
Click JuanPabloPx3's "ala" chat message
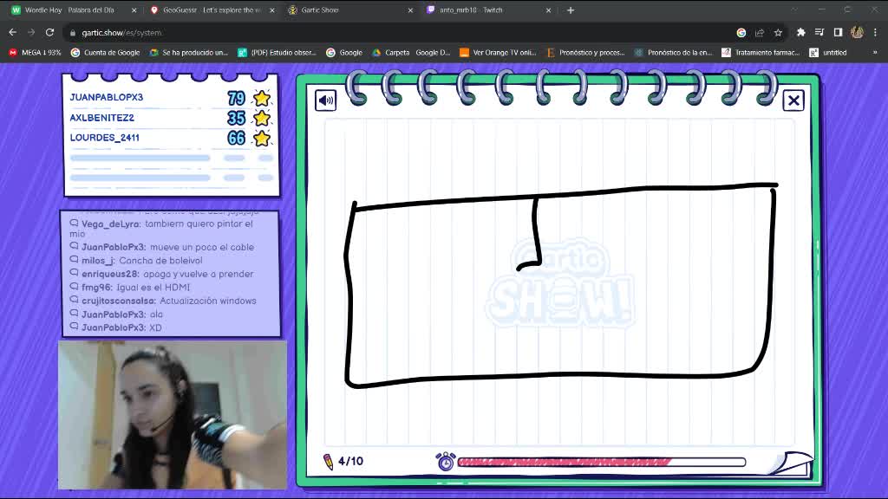click(x=116, y=314)
